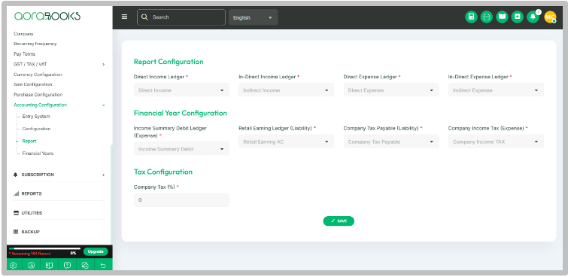Click the scan icon in header

487,17
